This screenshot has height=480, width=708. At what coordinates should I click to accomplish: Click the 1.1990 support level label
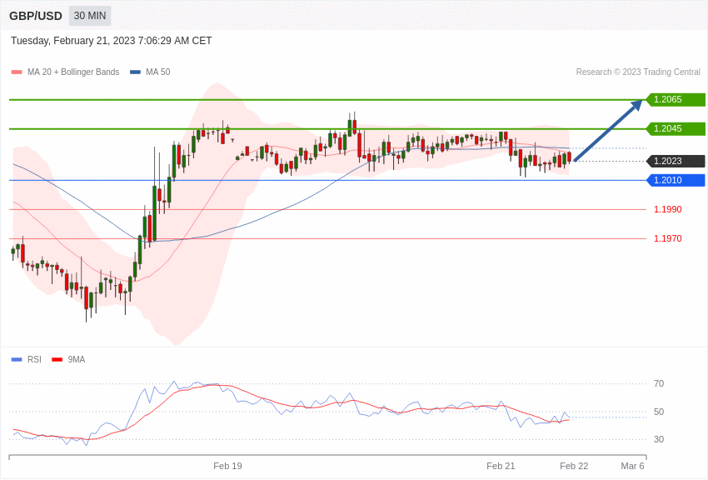(x=668, y=209)
